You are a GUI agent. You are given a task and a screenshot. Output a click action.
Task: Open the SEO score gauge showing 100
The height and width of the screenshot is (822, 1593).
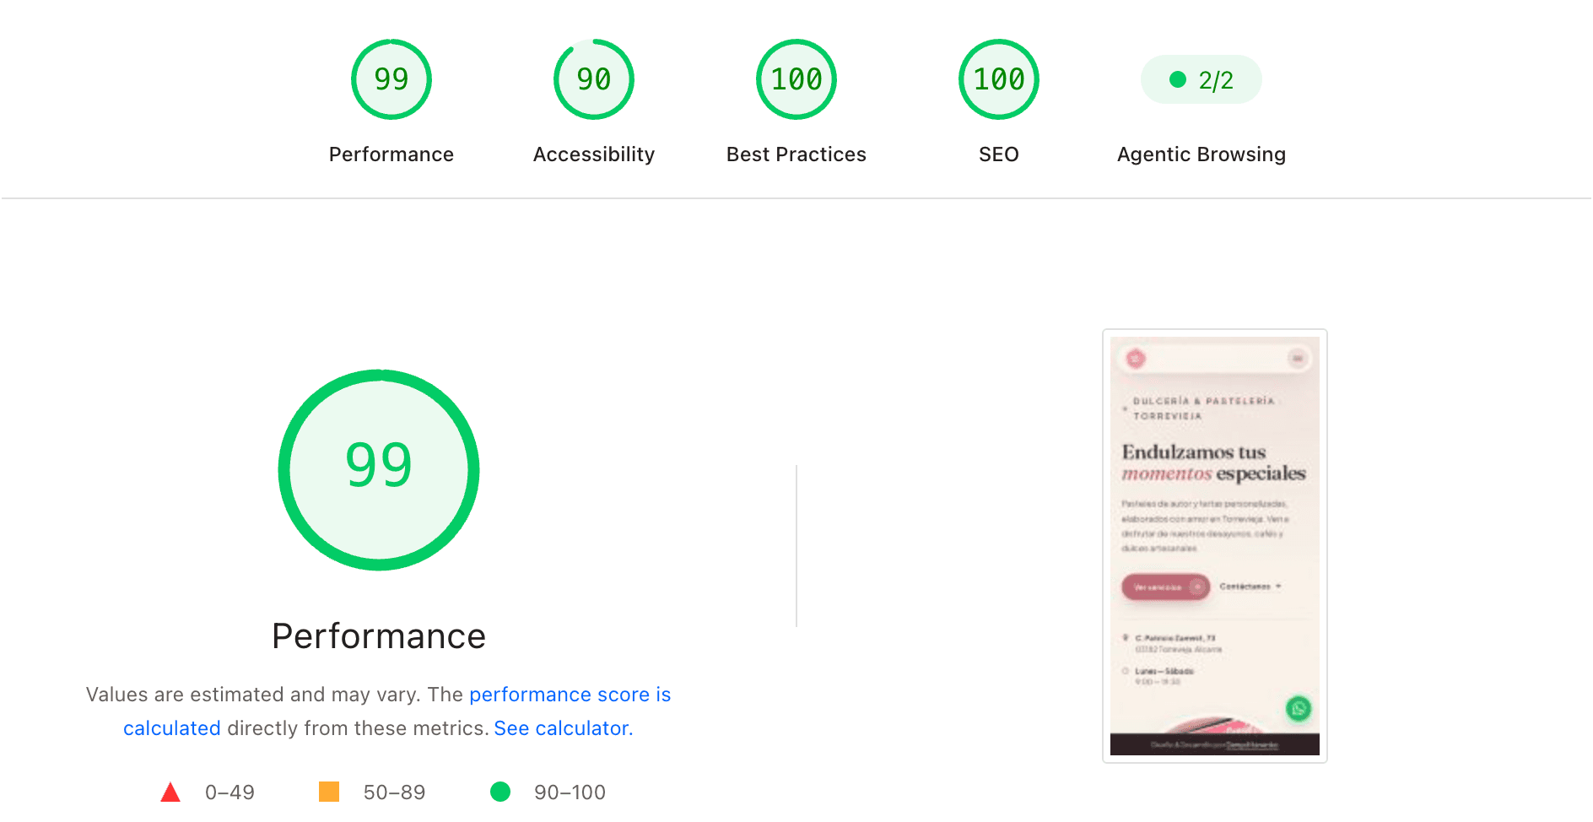[x=999, y=79]
